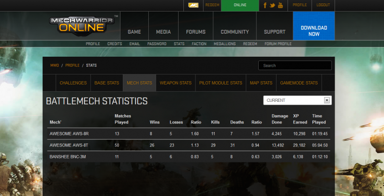Open the Map Stats tab

coord(261,83)
